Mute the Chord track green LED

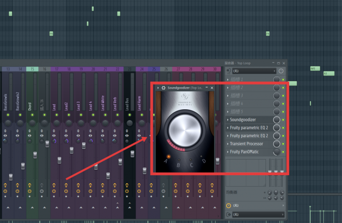tap(32, 115)
